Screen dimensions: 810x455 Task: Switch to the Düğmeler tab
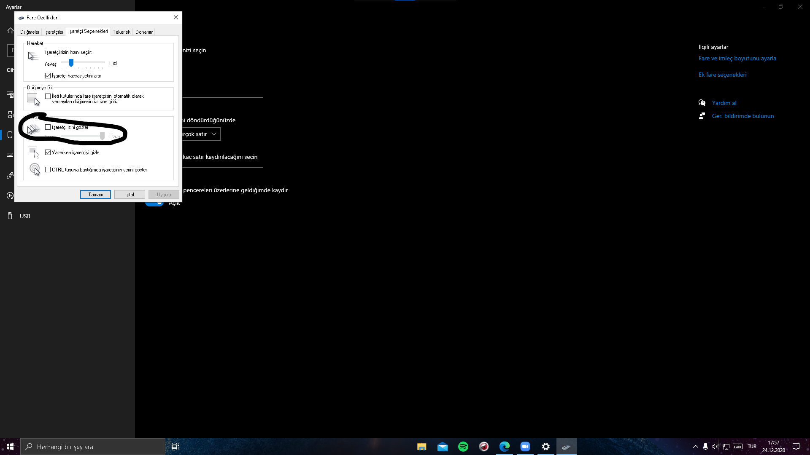tap(30, 32)
